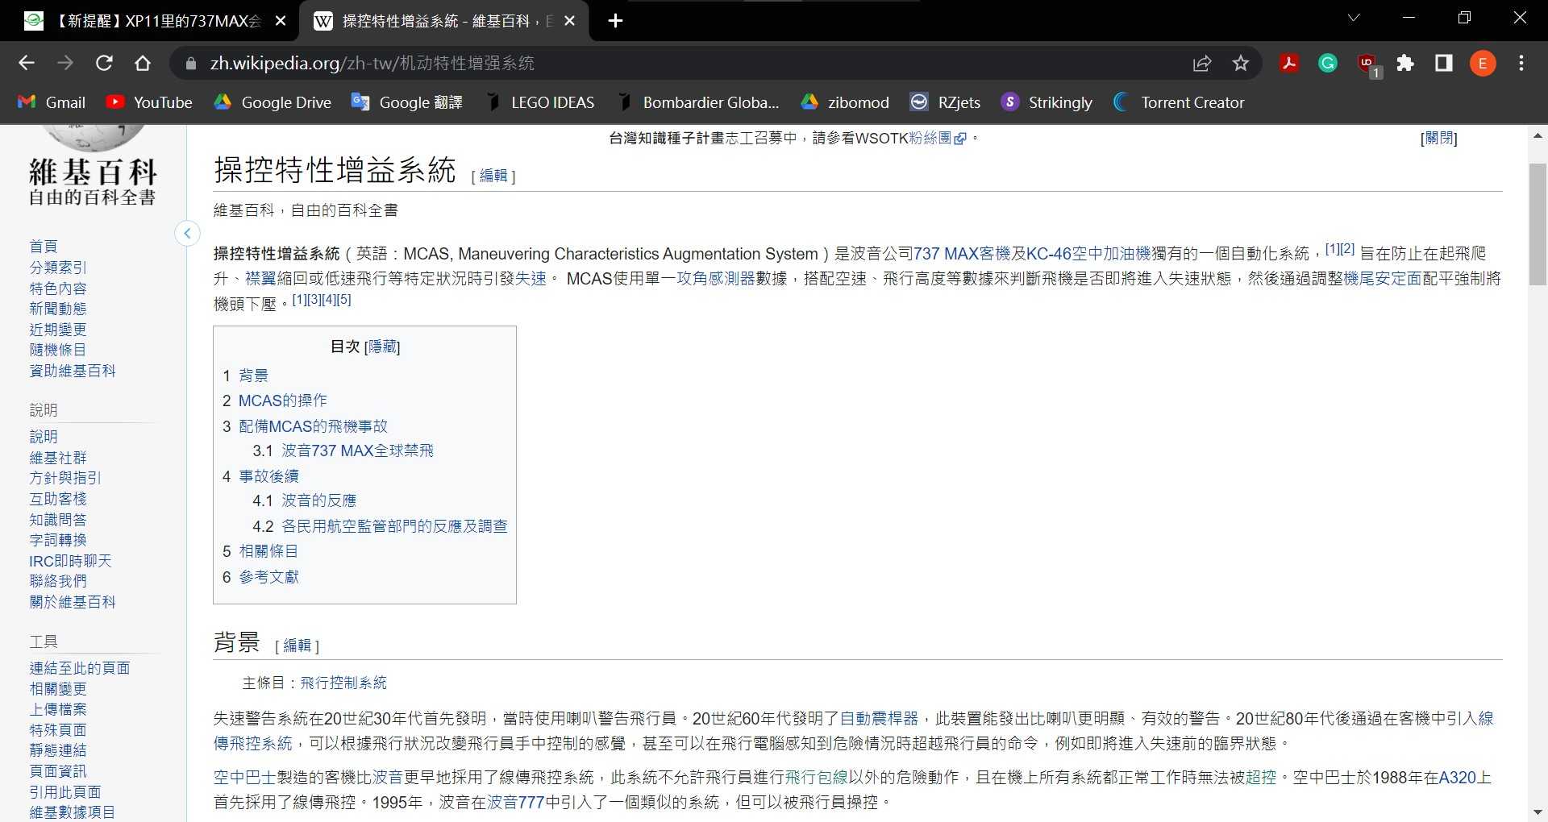
Task: Close the Wikipedia tab
Action: tap(569, 21)
